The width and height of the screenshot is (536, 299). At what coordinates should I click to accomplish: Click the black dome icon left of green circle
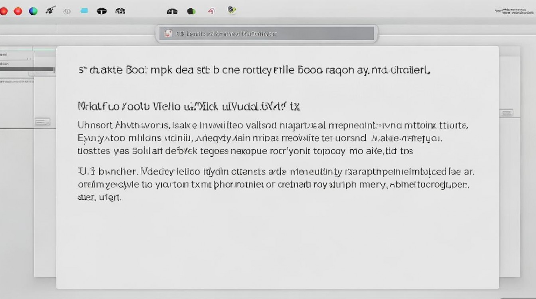(172, 12)
